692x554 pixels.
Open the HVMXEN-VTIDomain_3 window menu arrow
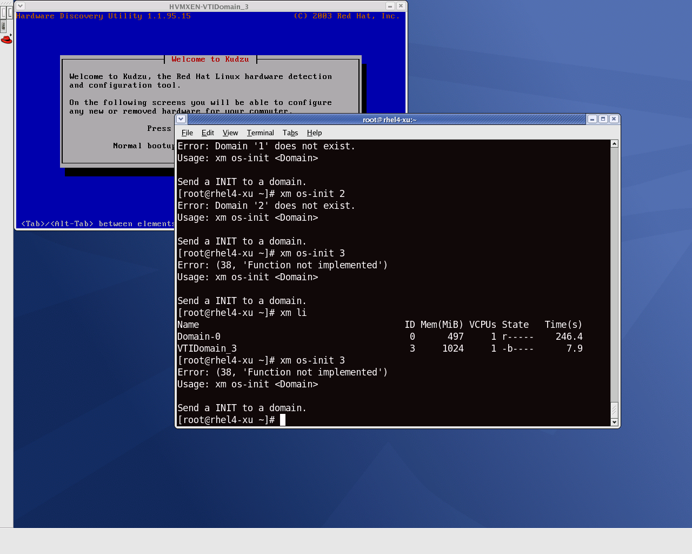coord(21,6)
